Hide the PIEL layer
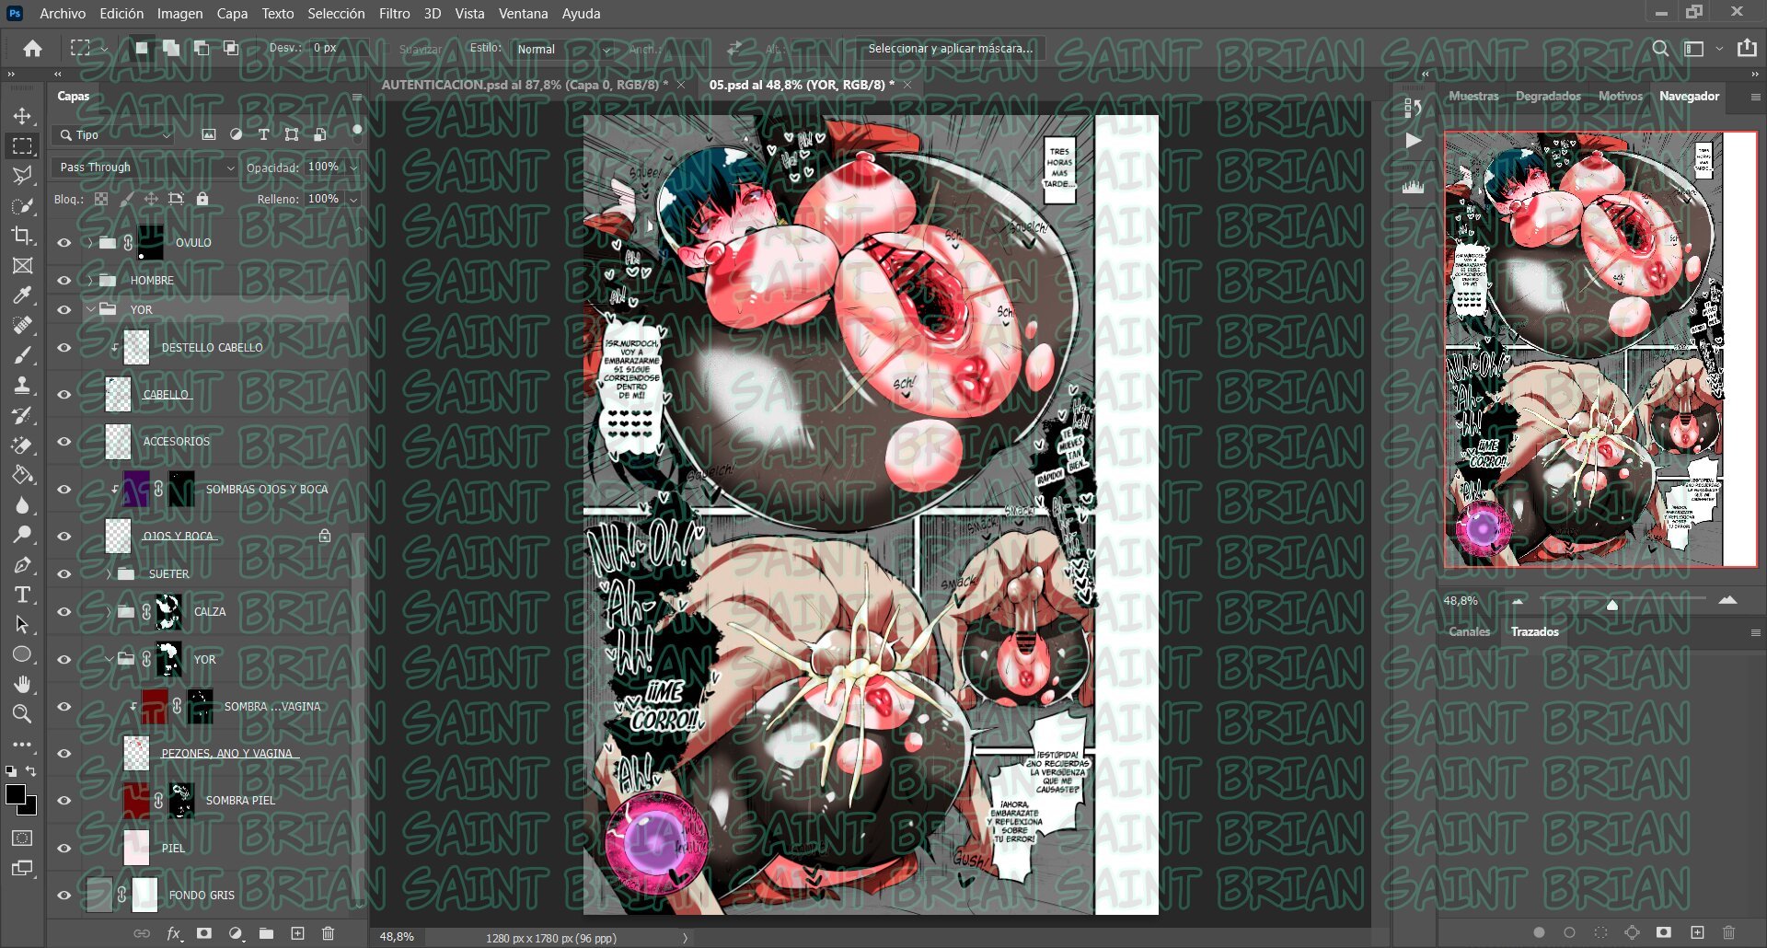Image resolution: width=1767 pixels, height=948 pixels. point(64,849)
